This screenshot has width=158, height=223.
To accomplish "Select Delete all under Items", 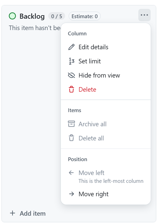I will (x=91, y=138).
